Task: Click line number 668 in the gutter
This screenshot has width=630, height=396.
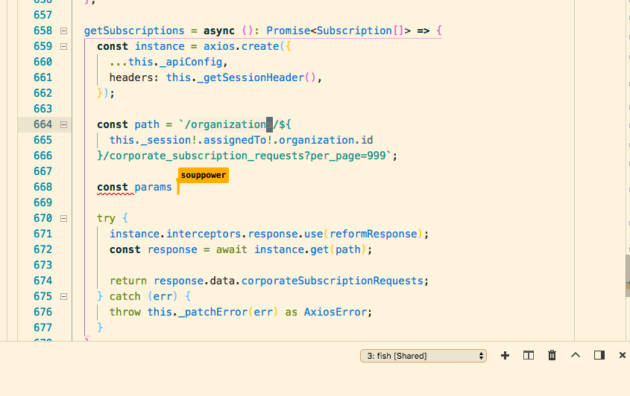Action: pos(42,188)
